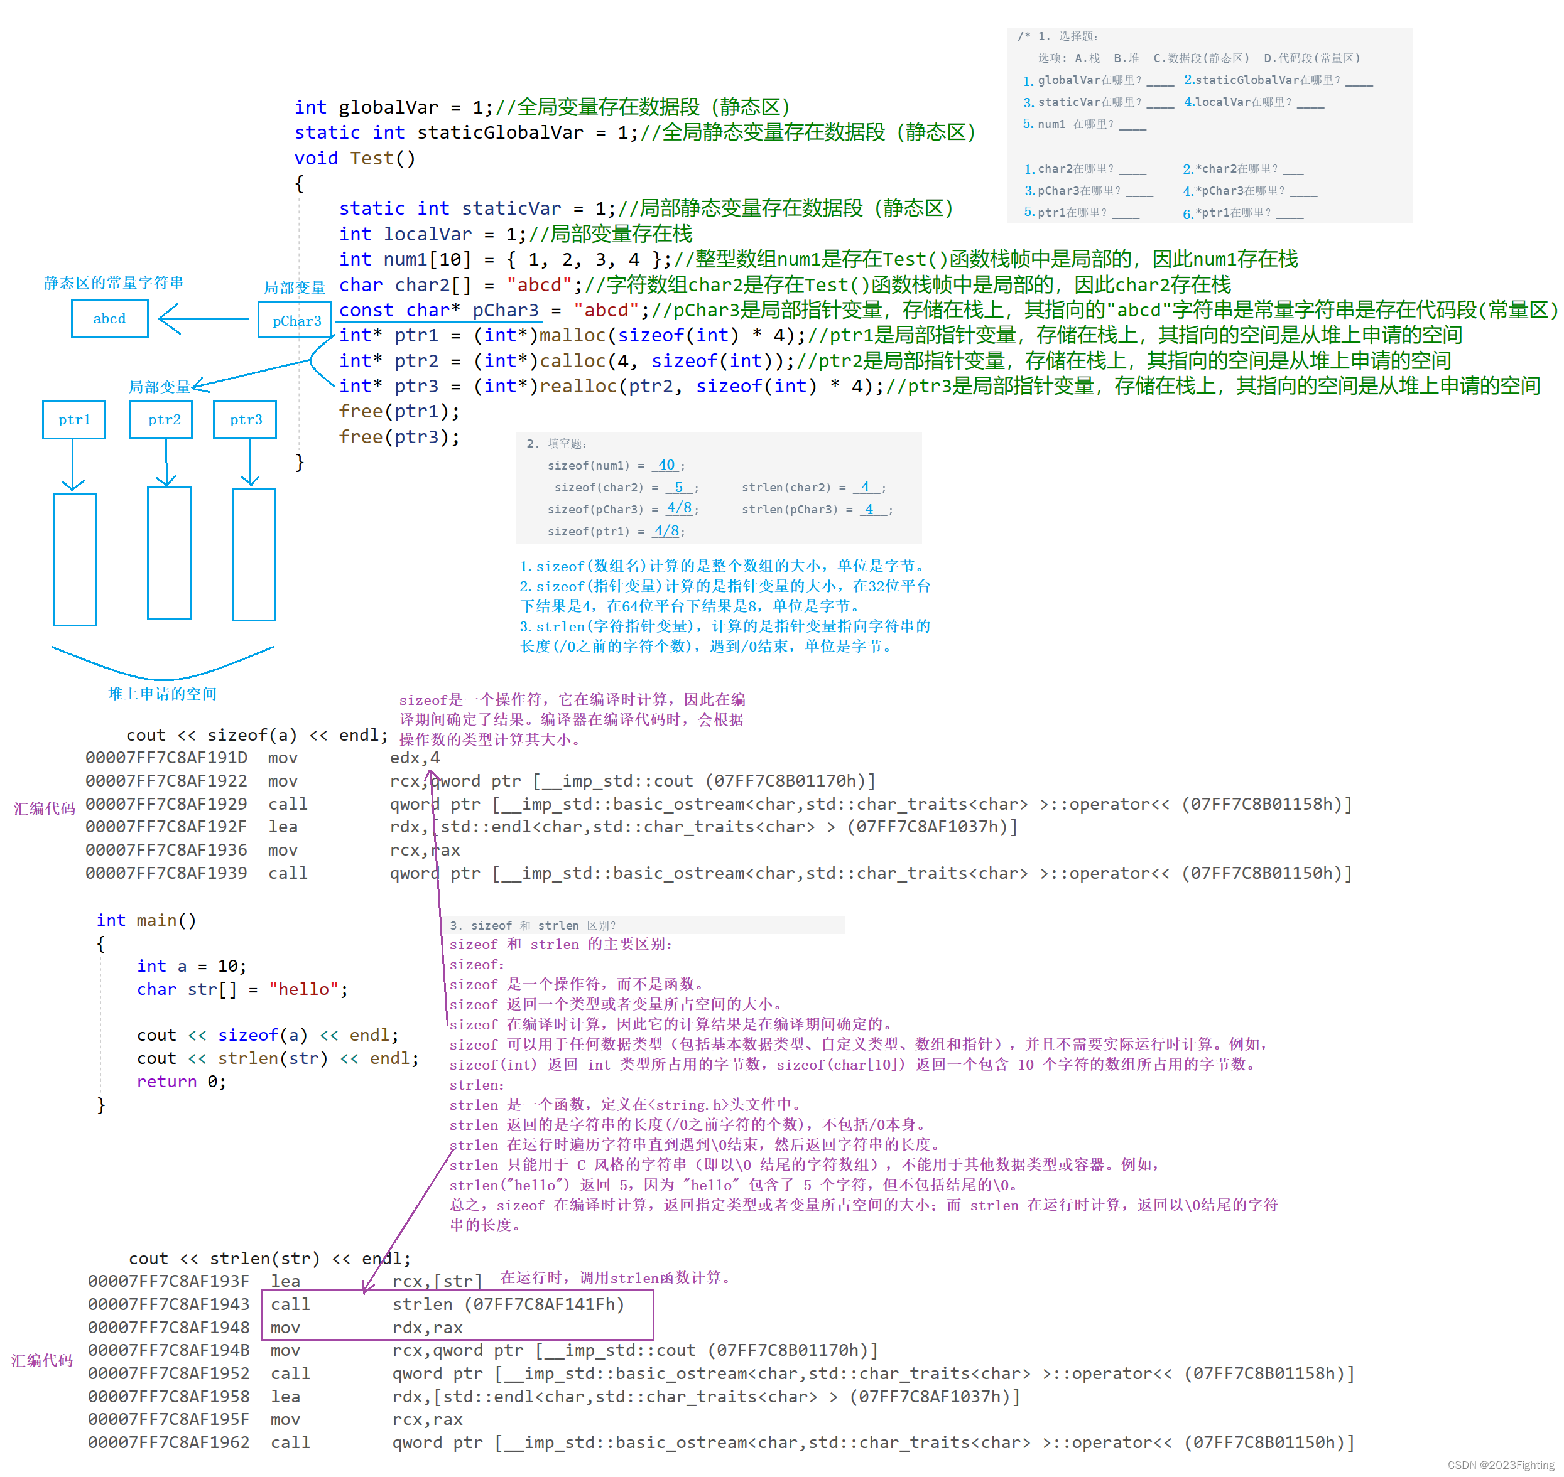Image resolution: width=1564 pixels, height=1477 pixels.
Task: Click assembly line 00007FF7C8AF192F 'lea rdx'
Action: (551, 827)
